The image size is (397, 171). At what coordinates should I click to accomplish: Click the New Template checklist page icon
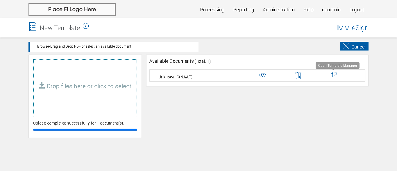click(x=33, y=27)
